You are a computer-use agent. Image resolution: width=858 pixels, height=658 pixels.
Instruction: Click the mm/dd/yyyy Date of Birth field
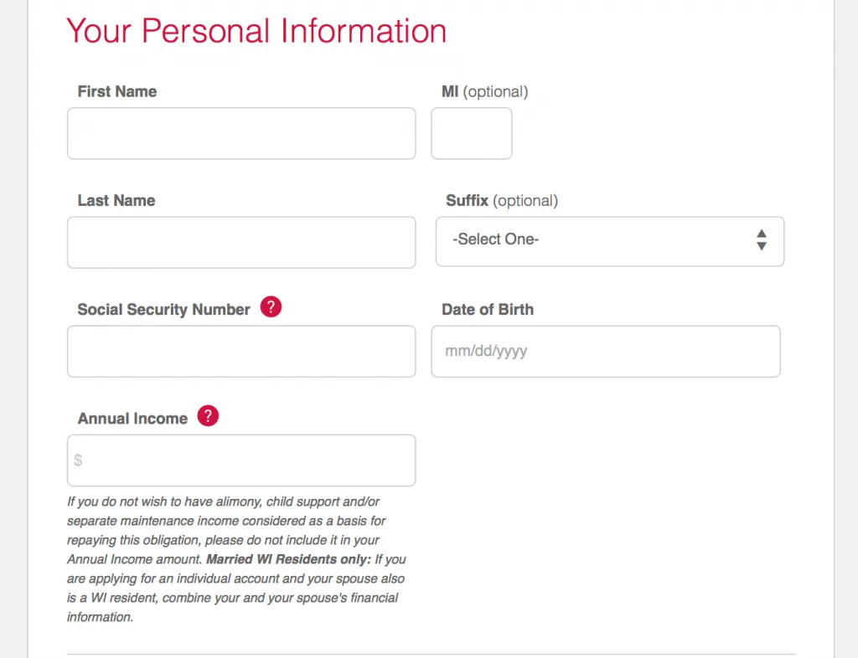point(606,352)
